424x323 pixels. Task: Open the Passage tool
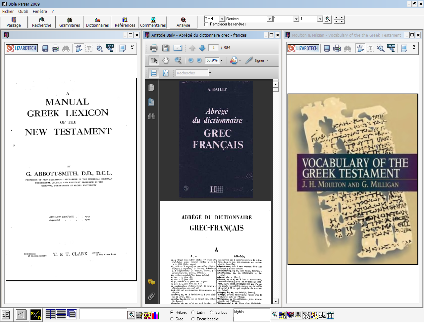coord(14,22)
